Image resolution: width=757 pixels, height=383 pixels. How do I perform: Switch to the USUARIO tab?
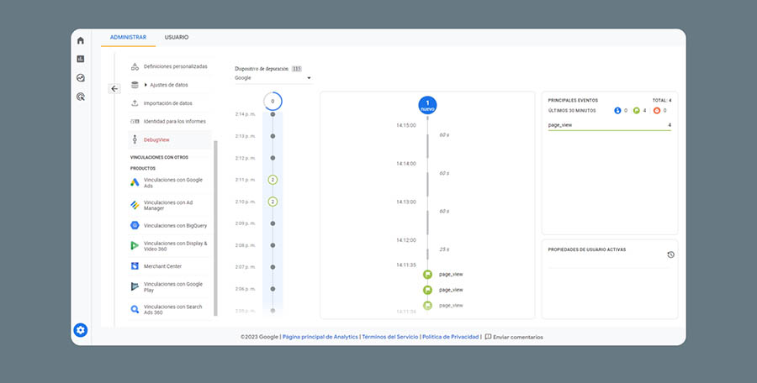tap(177, 38)
